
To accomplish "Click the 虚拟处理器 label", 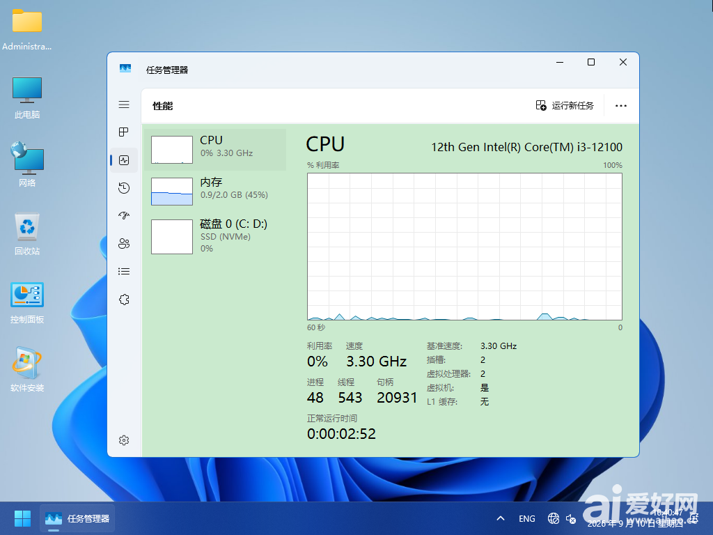I will 448,374.
